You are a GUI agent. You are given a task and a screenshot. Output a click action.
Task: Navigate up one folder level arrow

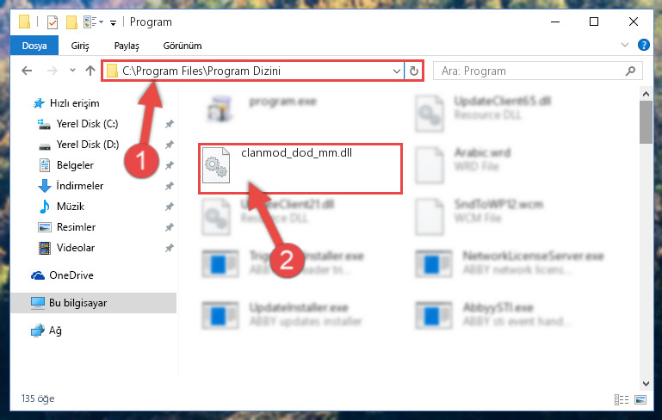[90, 71]
